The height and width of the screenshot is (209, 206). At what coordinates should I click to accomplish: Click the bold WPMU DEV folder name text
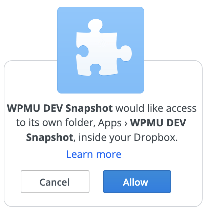[158, 123]
